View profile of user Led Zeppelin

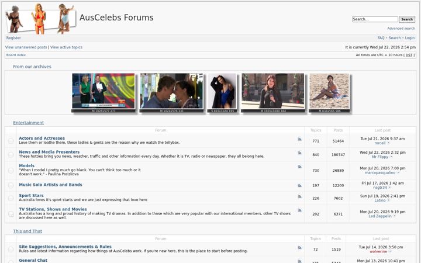[380, 216]
